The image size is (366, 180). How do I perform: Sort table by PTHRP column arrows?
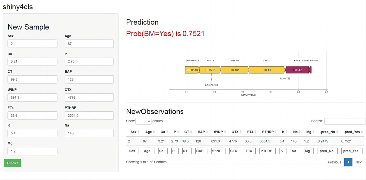click(275, 132)
